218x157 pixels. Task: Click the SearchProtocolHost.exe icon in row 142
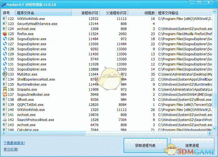click(x=5, y=120)
